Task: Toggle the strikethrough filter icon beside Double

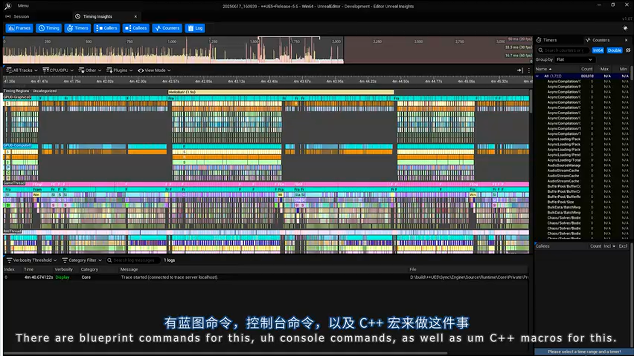Action: pos(628,50)
